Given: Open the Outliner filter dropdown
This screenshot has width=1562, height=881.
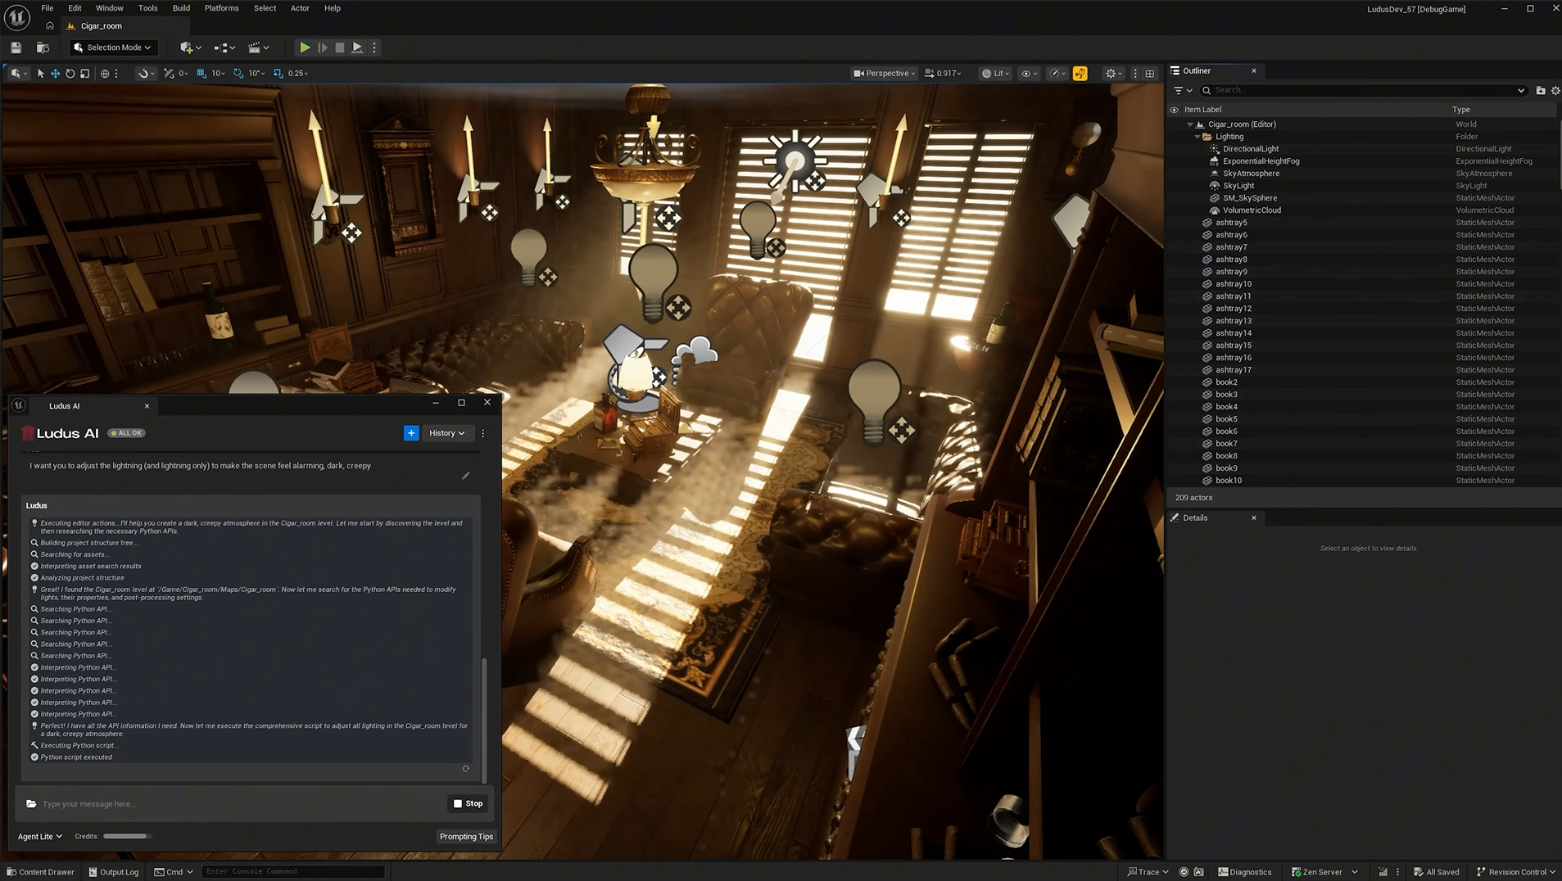Looking at the screenshot, I should pos(1183,90).
